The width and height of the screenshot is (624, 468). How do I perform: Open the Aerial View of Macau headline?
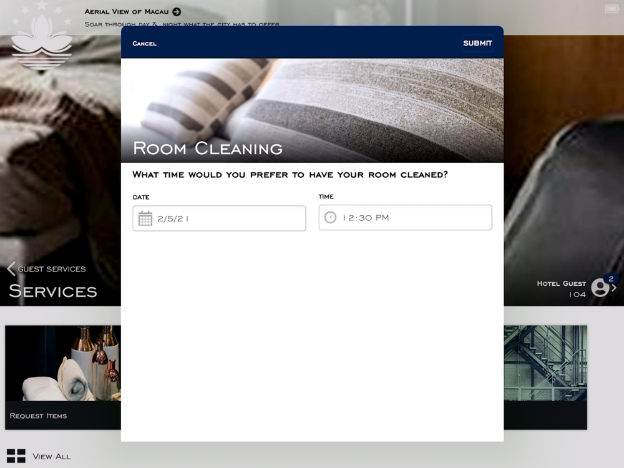coord(127,12)
